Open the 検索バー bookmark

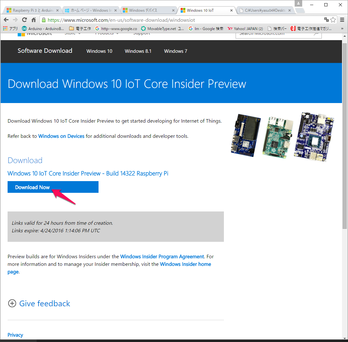[277, 29]
